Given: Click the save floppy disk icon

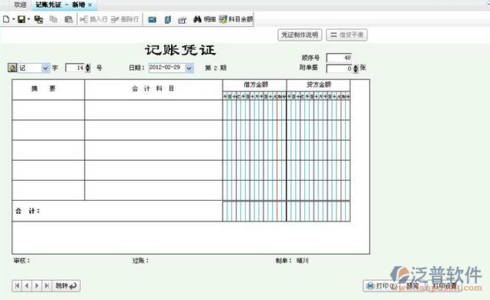Looking at the screenshot, I should [22, 19].
